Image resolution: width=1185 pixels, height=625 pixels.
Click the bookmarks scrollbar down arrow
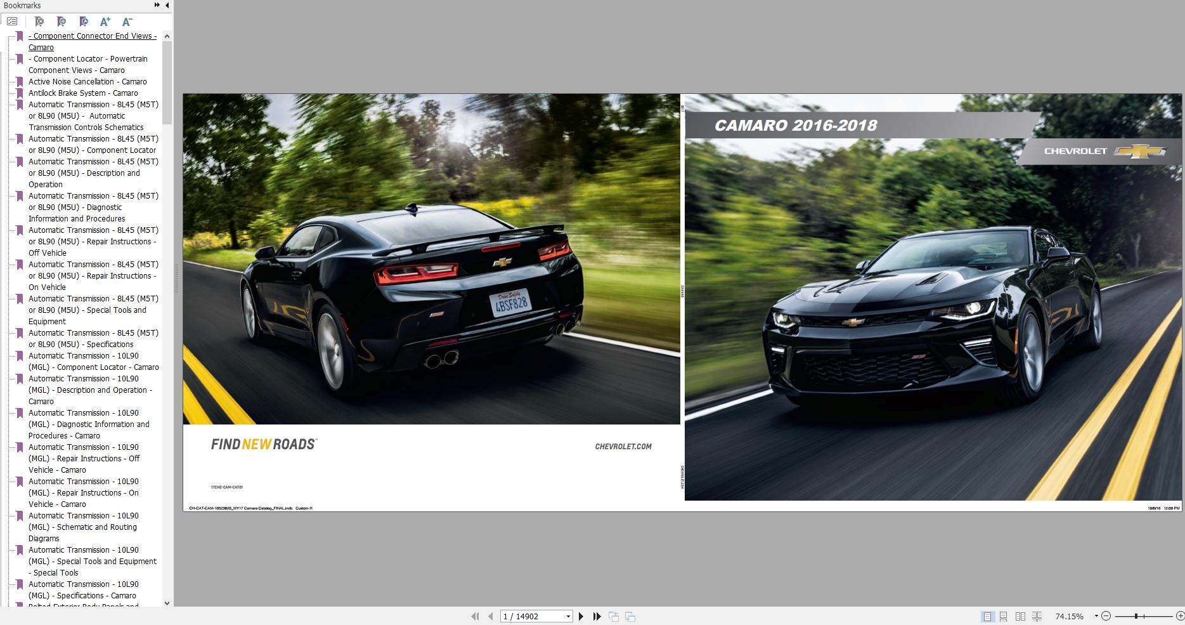point(167,603)
